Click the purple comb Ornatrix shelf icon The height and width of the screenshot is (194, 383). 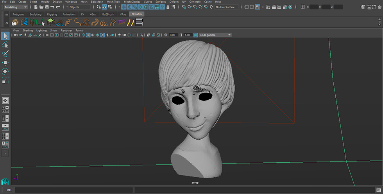tap(121, 23)
